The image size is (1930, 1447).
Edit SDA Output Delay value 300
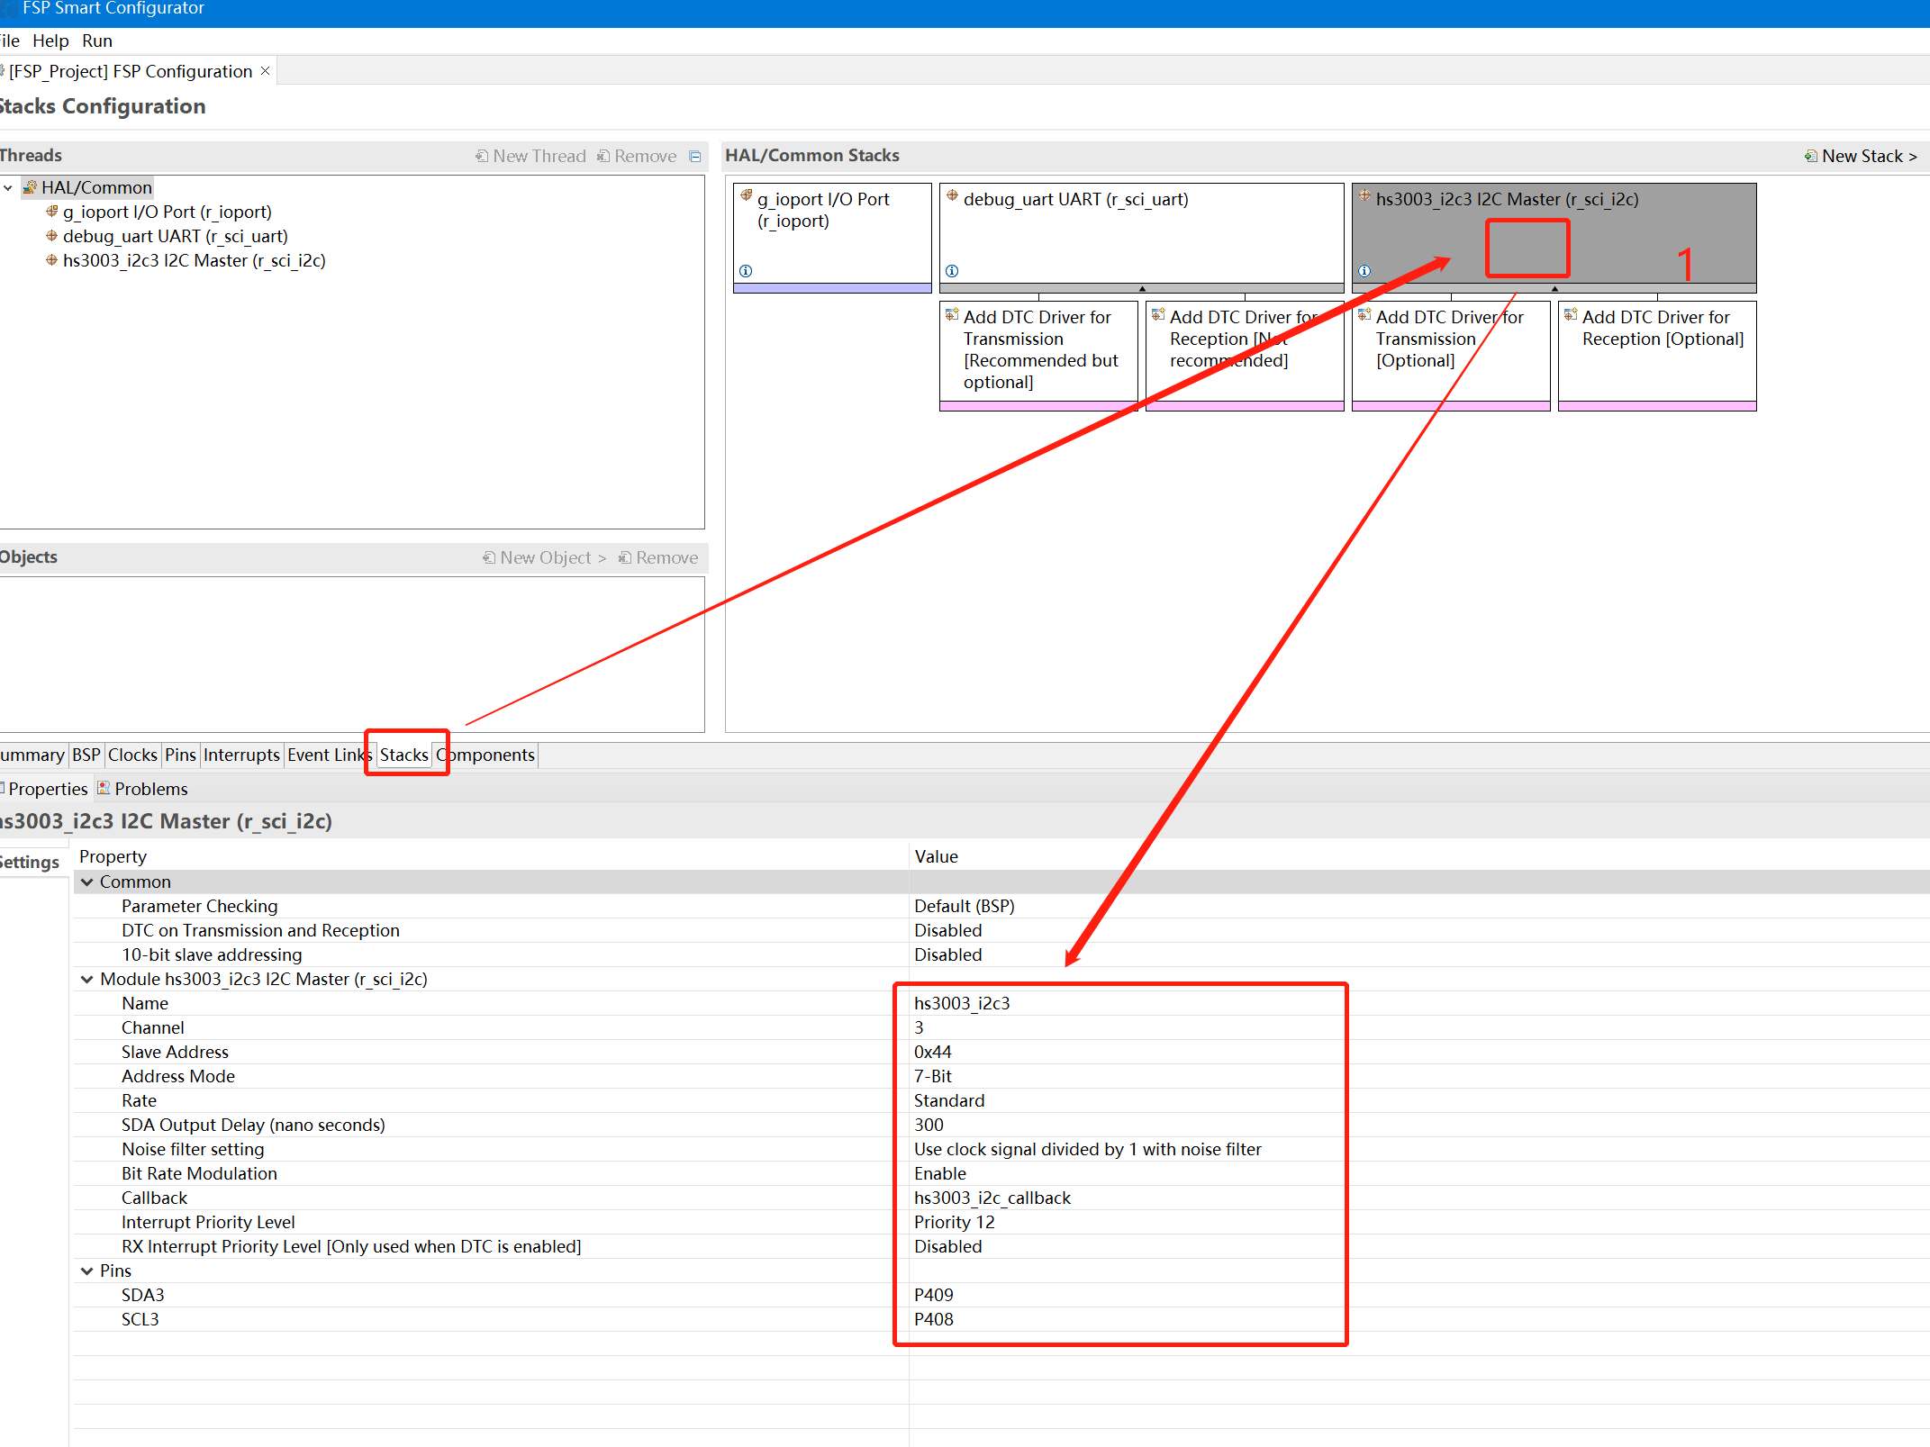(929, 1125)
